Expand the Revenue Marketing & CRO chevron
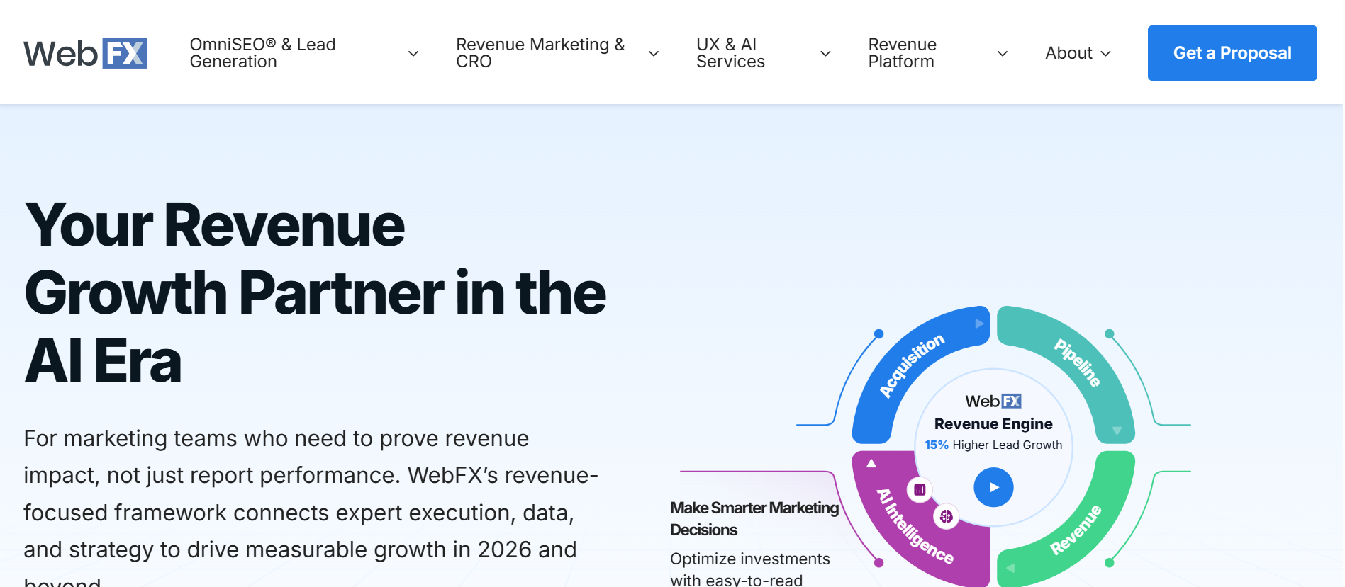1345x587 pixels. coord(654,54)
